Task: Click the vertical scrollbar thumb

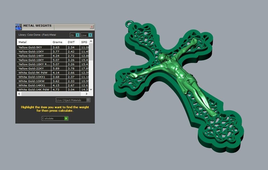Action: 91,52
